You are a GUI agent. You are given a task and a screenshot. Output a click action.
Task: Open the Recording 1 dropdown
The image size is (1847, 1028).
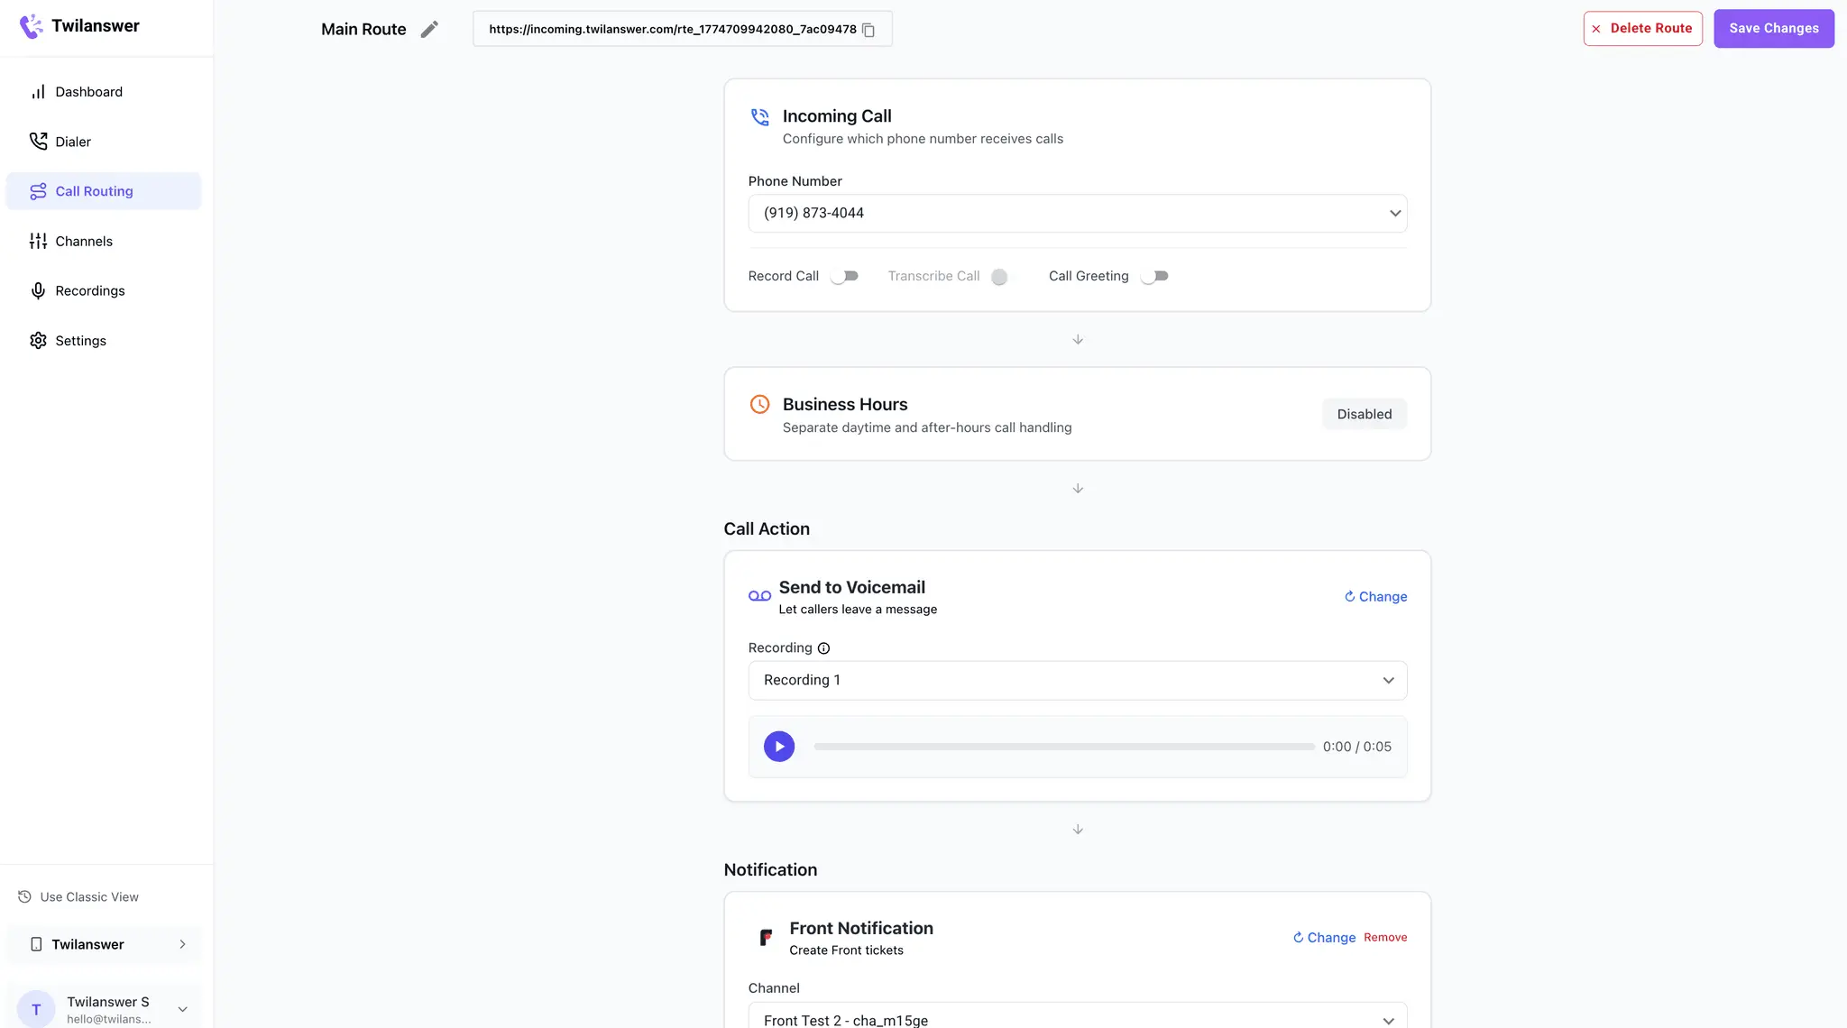pyautogui.click(x=1077, y=681)
